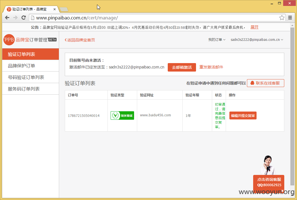Screen dimensions: 297x200
Task: Open 服务码订单列表 in the sidebar
Action: 31,89
